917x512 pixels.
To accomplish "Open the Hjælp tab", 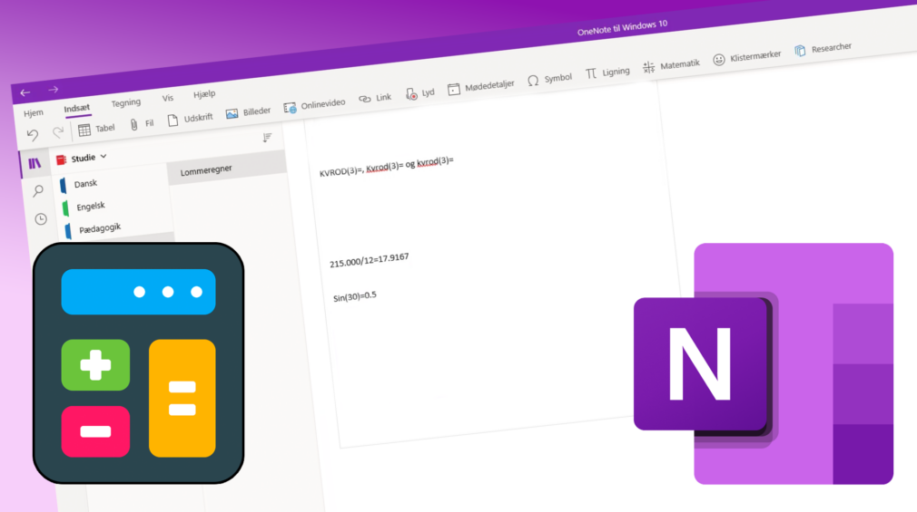I will (204, 94).
